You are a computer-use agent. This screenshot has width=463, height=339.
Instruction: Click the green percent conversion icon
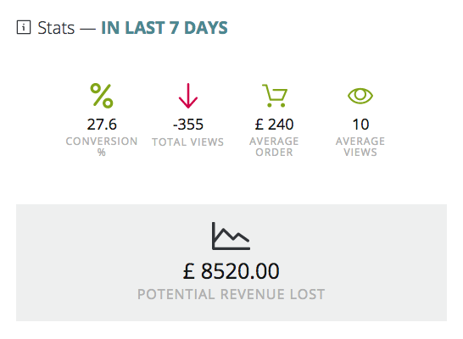click(102, 96)
